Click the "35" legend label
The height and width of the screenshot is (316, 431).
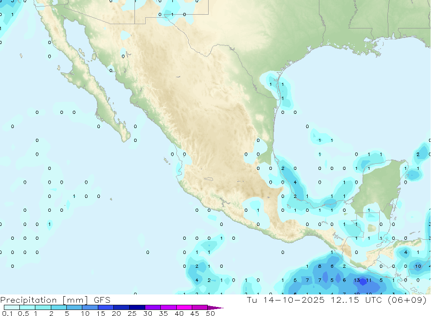point(163,313)
